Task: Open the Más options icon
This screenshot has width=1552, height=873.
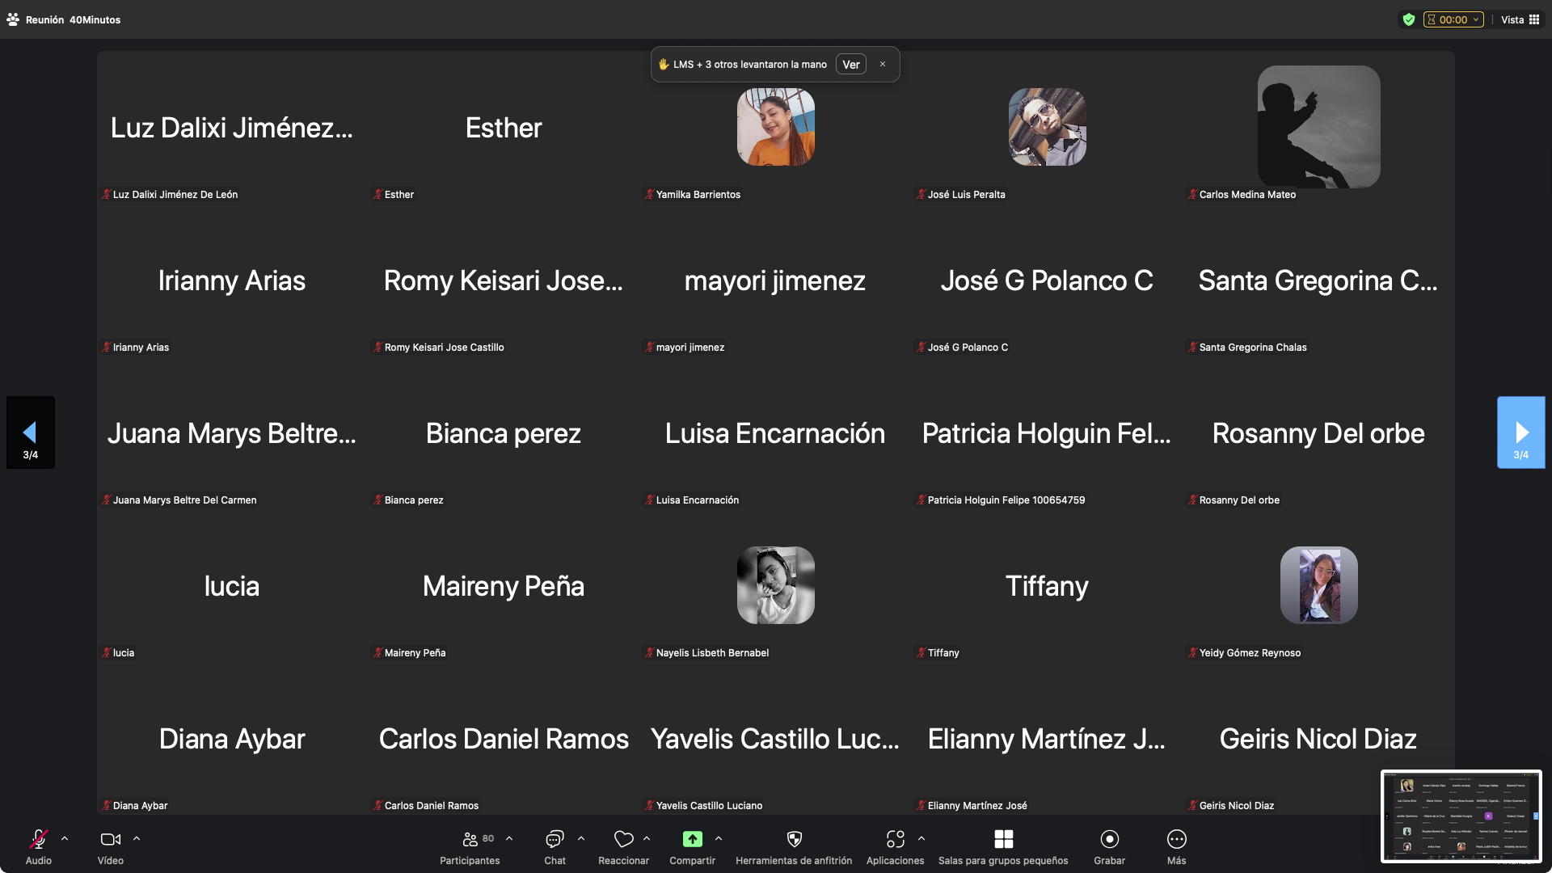Action: (1177, 839)
